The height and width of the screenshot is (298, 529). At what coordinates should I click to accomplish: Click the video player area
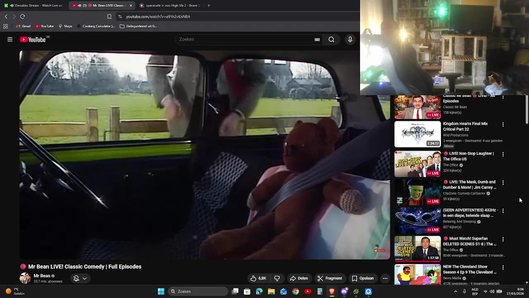pos(205,155)
